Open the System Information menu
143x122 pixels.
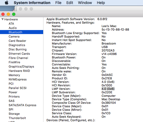point(32,3)
